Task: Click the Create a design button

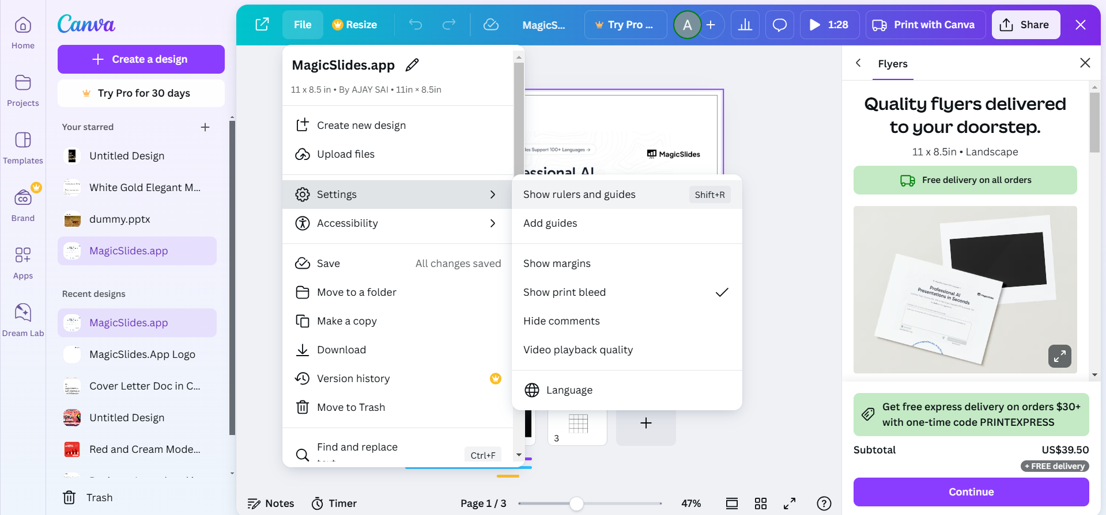Action: coord(141,59)
